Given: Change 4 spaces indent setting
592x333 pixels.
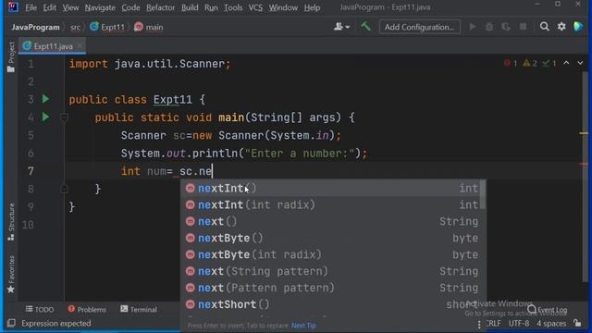Looking at the screenshot, I should 551,324.
